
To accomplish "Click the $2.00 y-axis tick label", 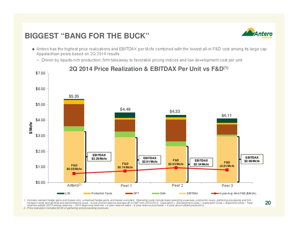I will pyautogui.click(x=40, y=151).
